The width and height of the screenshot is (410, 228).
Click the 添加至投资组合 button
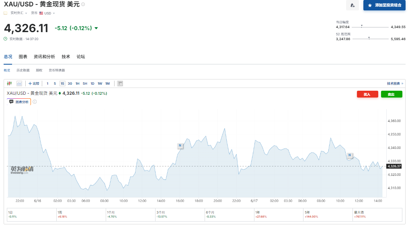(384, 5)
